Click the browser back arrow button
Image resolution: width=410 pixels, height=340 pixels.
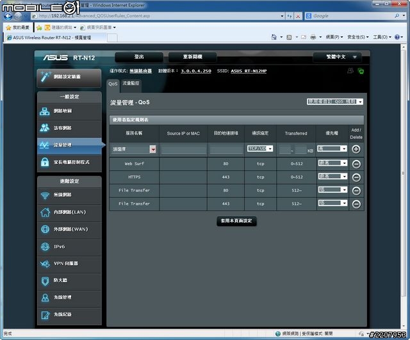coord(8,16)
